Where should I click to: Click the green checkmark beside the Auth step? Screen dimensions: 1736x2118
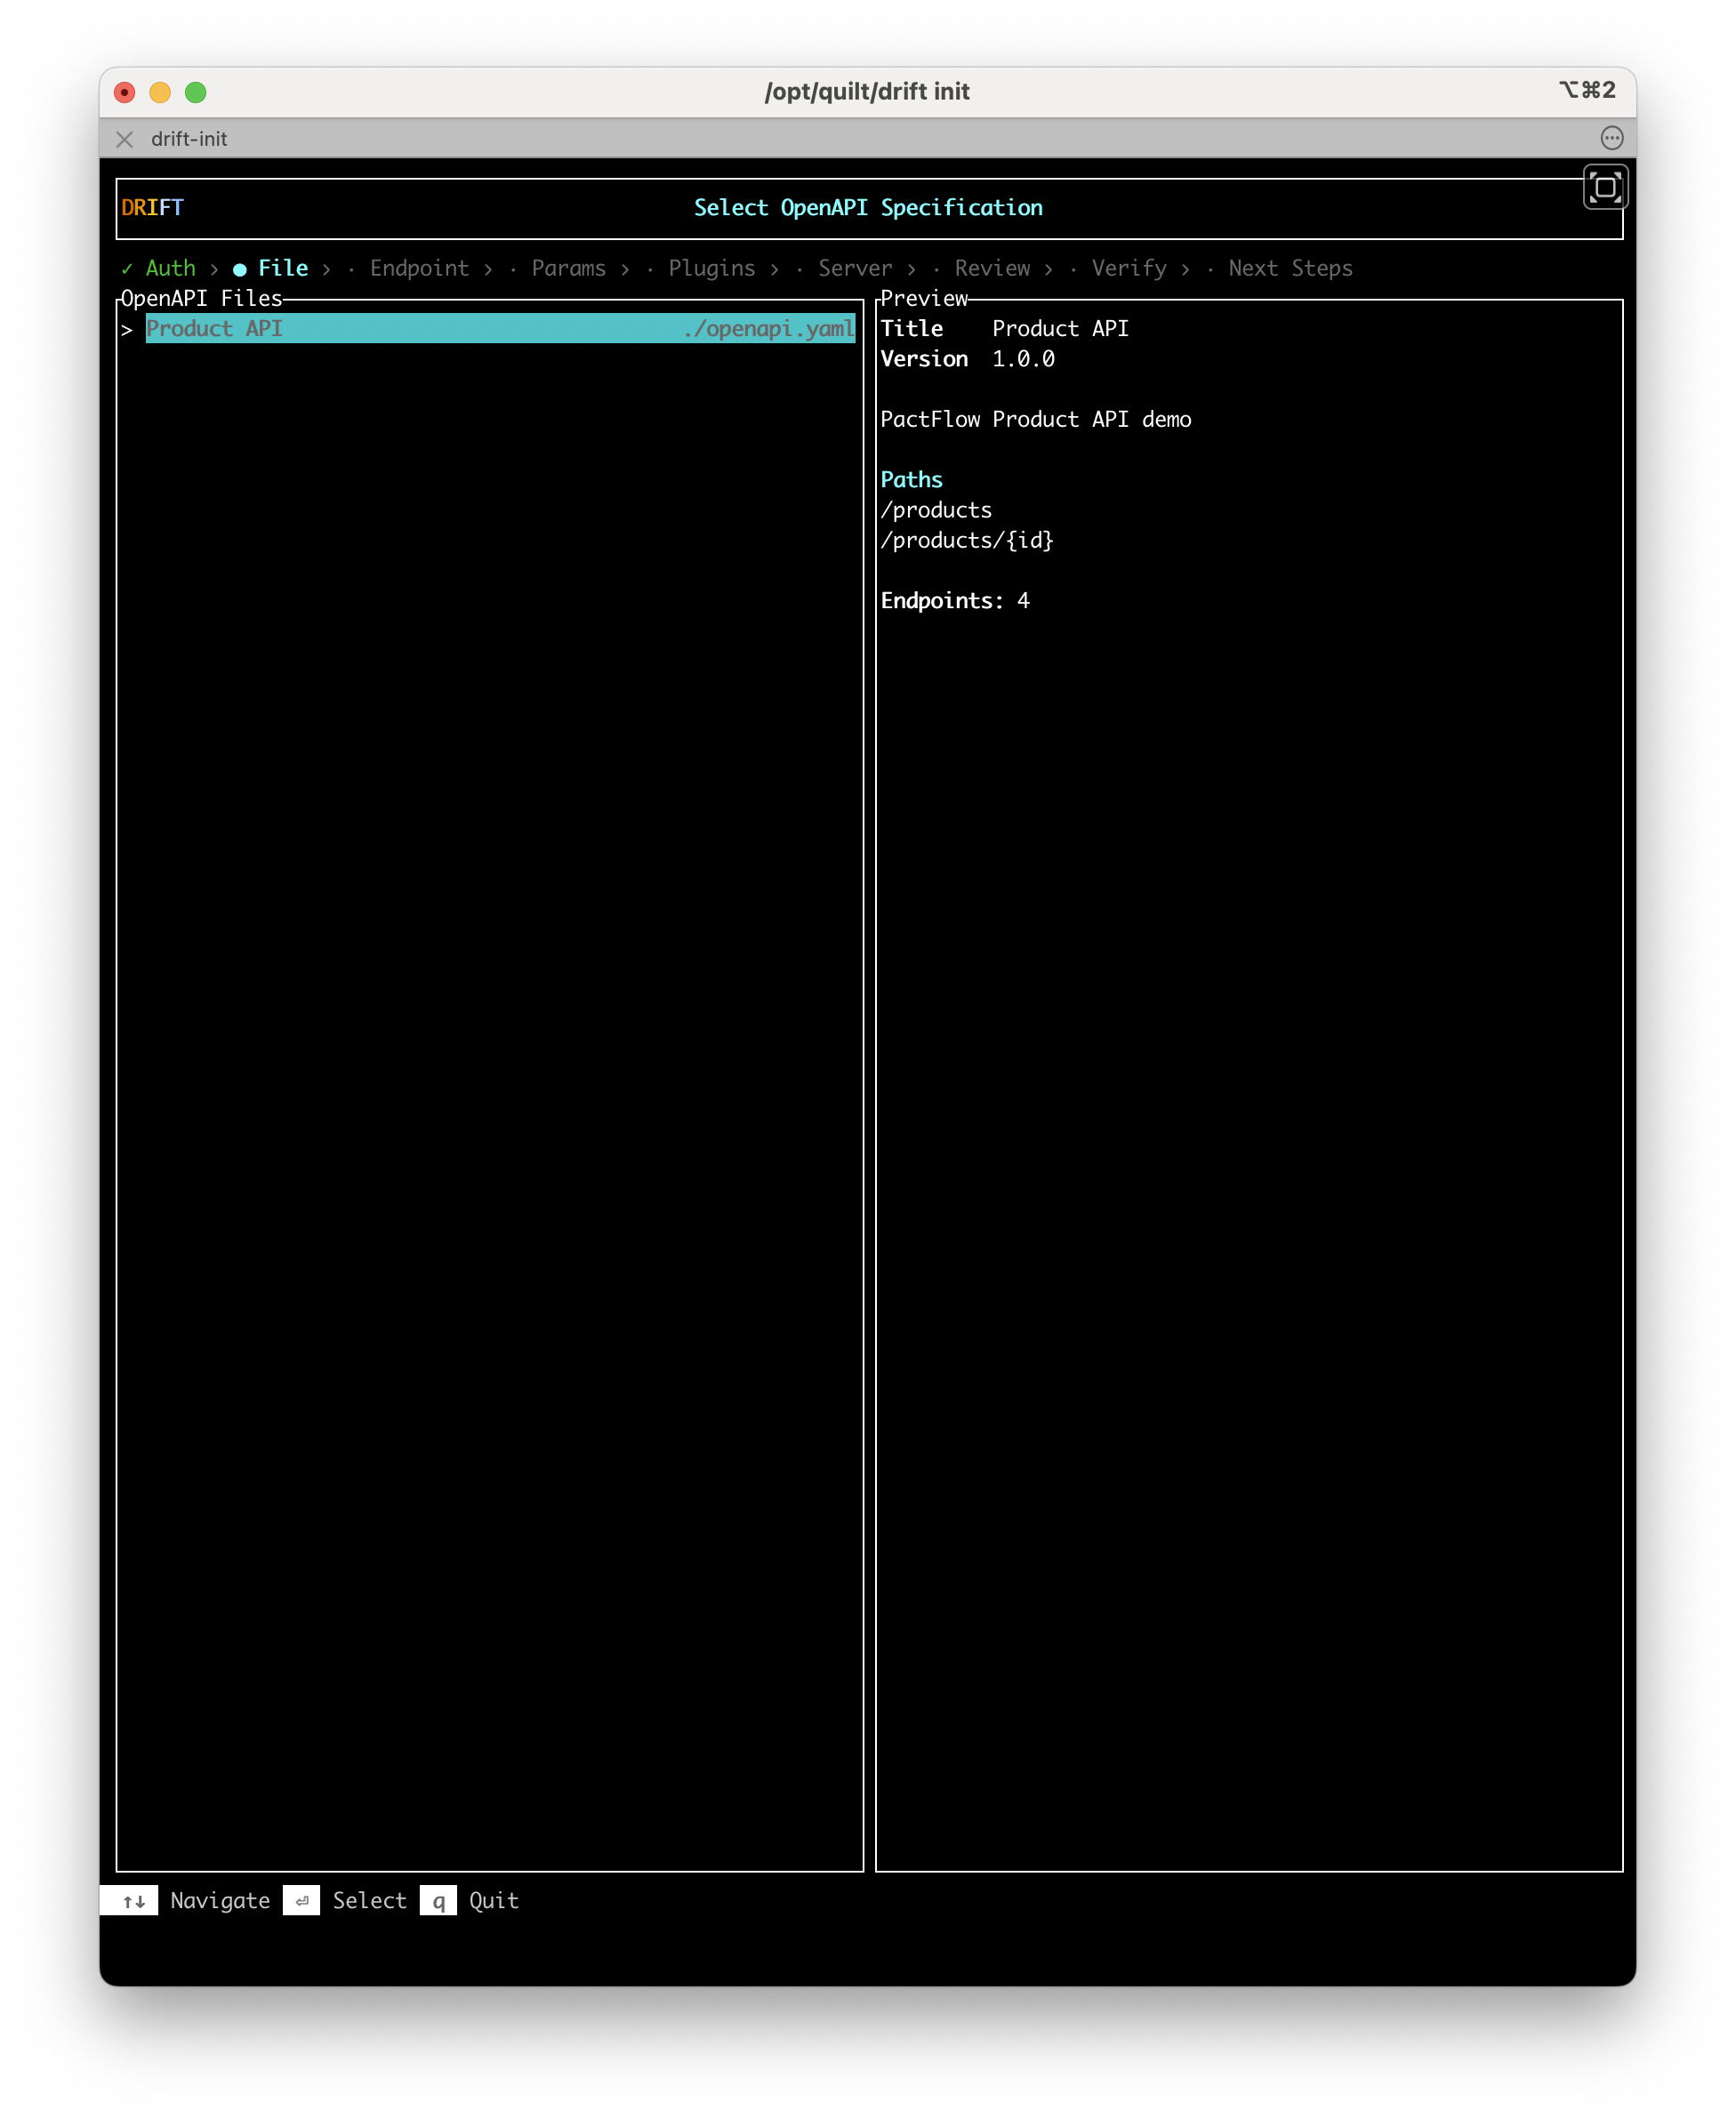pos(127,268)
